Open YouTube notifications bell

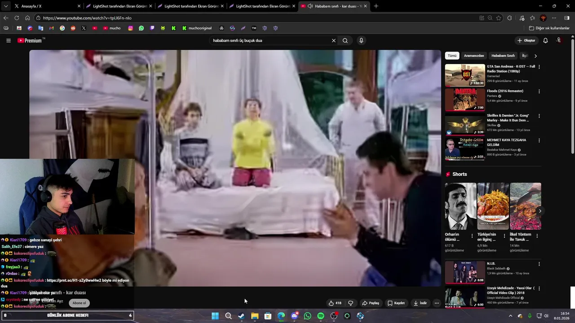click(545, 40)
